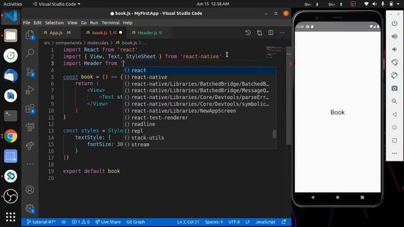Select the book.js tab
This screenshot has width=404, height=227.
(x=104, y=33)
